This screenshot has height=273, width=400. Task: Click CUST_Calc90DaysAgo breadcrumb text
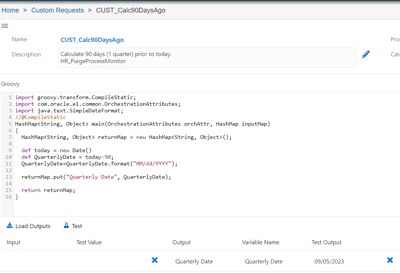tap(131, 10)
